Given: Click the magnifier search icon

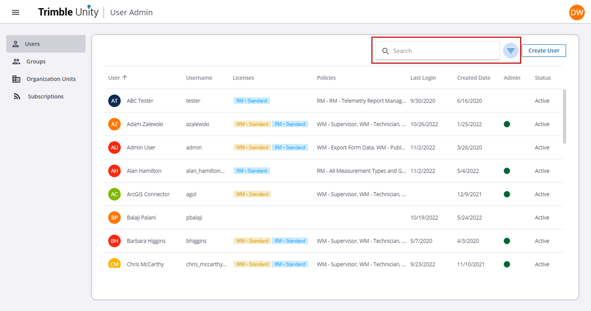Looking at the screenshot, I should 386,51.
